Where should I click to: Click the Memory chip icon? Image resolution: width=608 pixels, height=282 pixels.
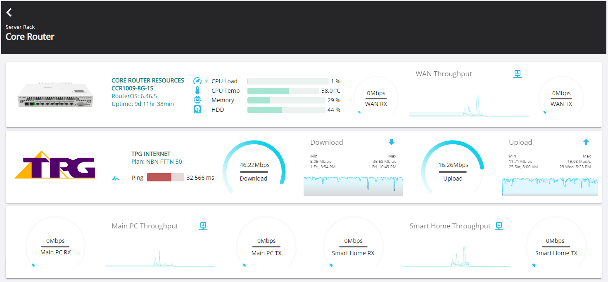(197, 100)
